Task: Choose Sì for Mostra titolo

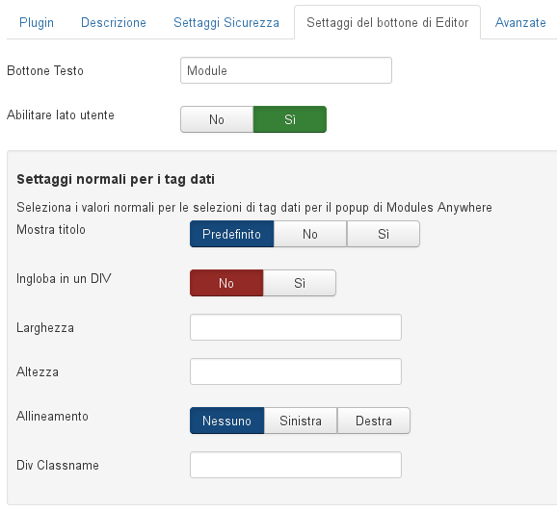Action: coord(384,234)
